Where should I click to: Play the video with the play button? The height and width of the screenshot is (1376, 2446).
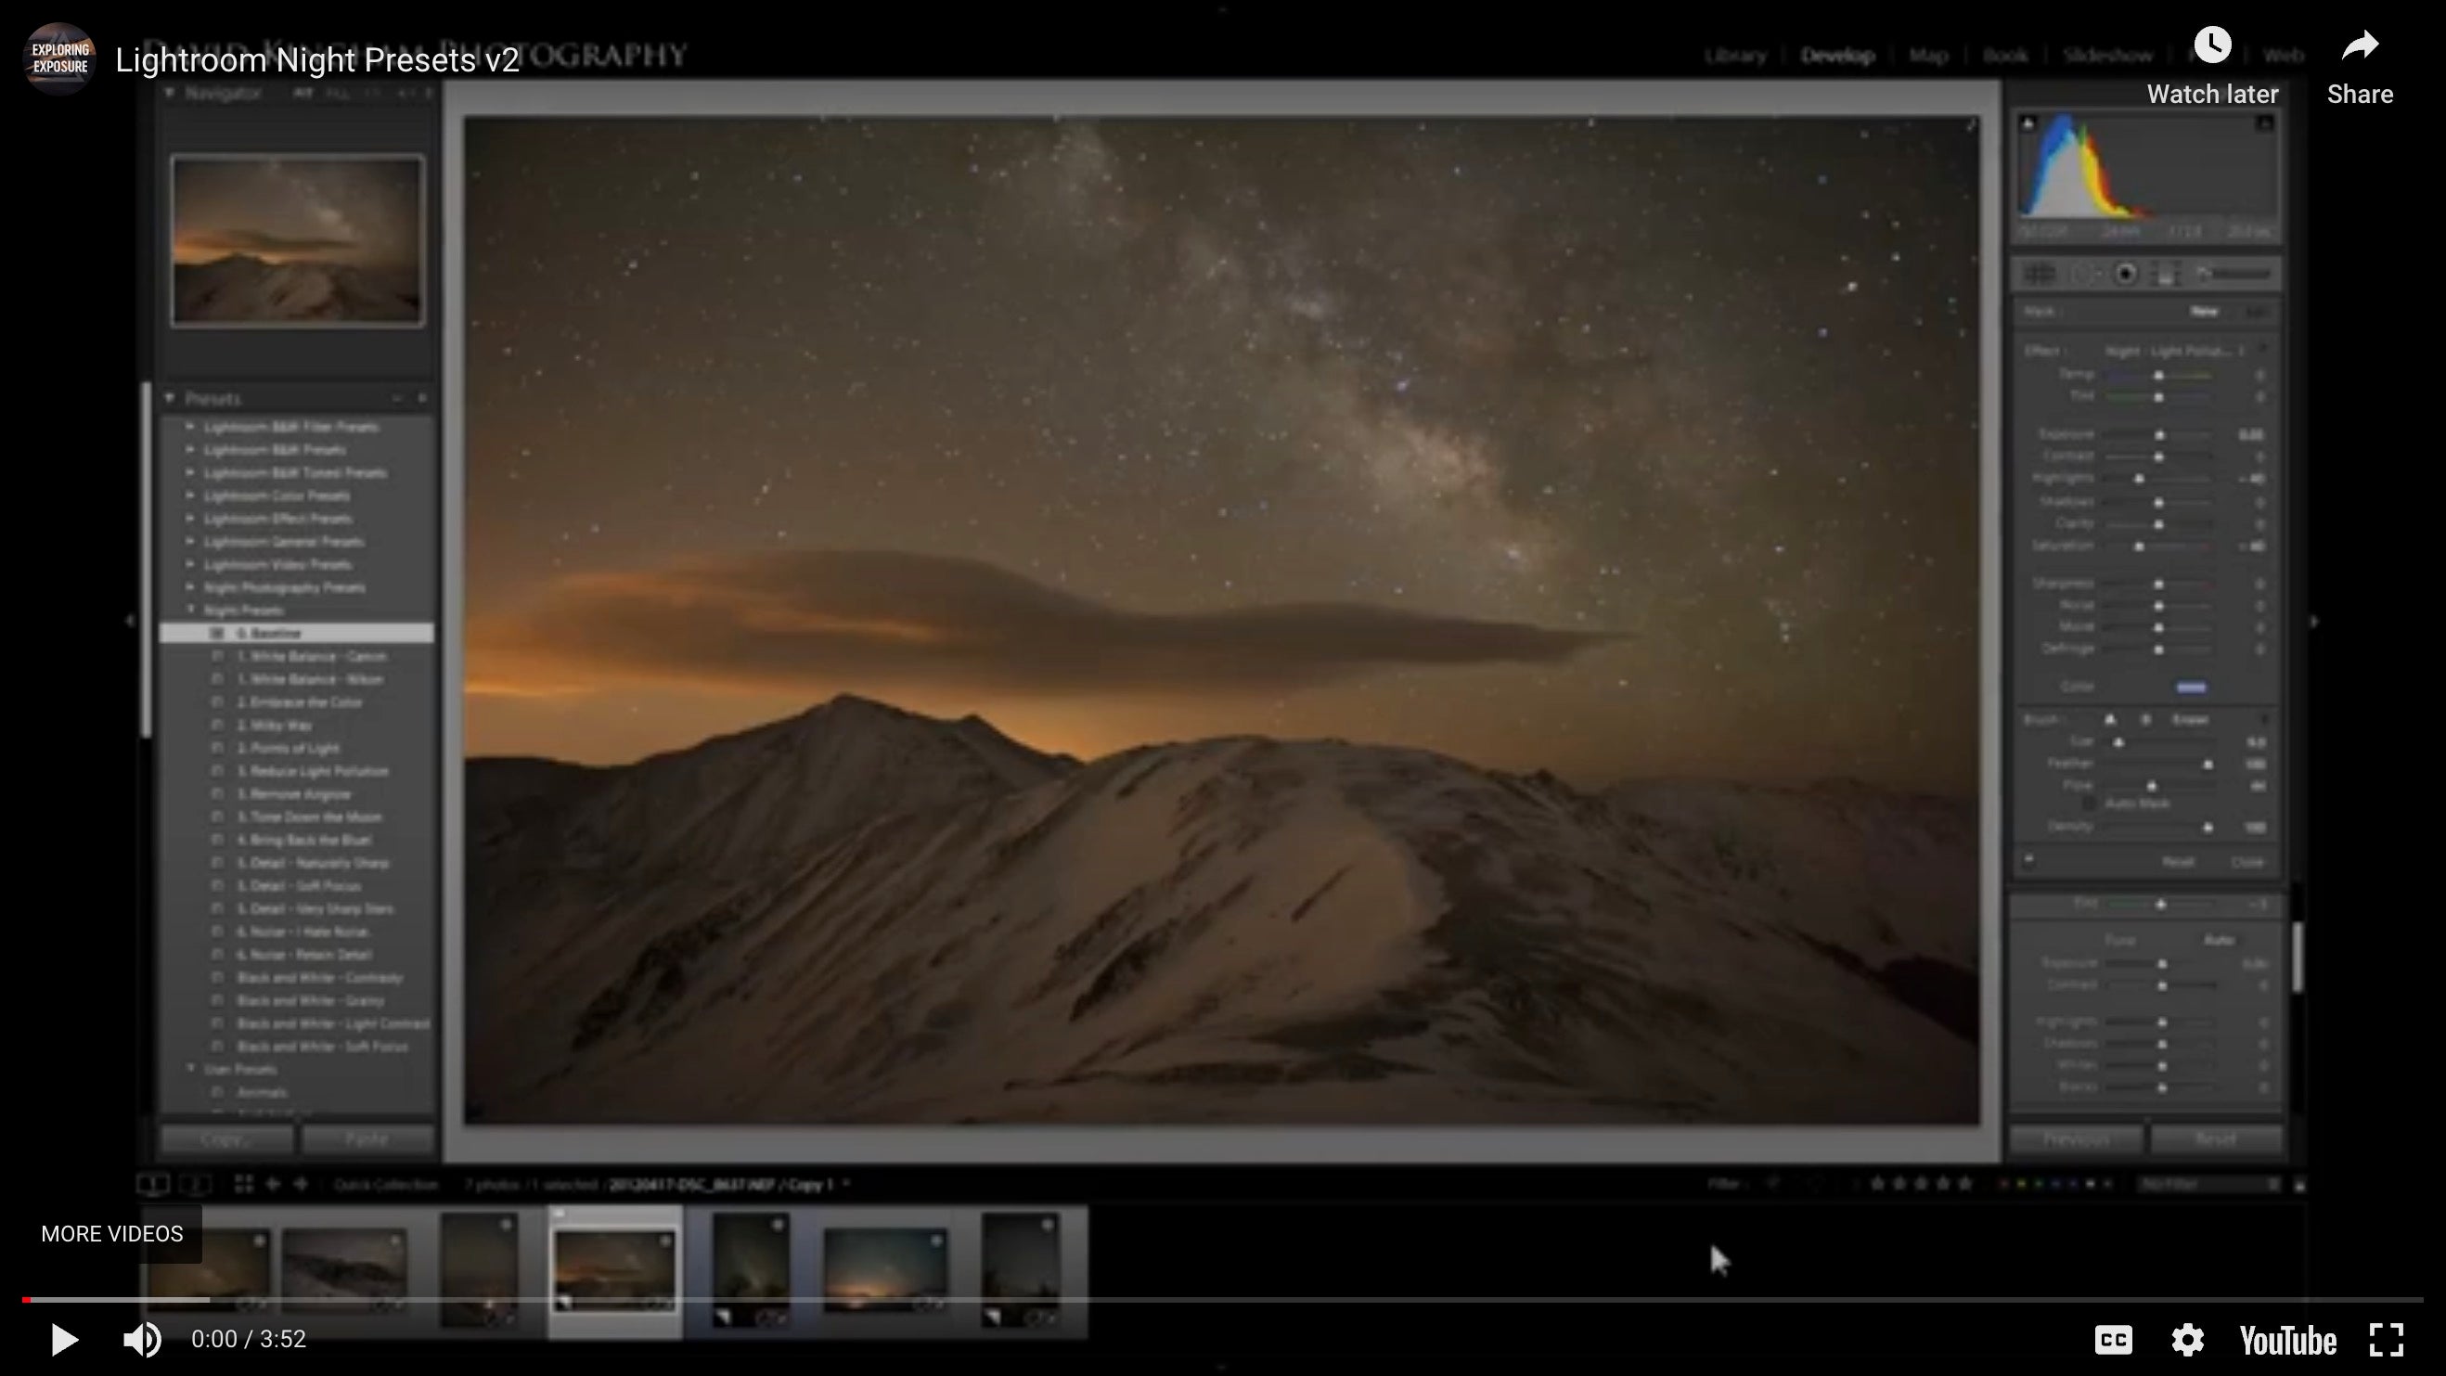click(64, 1340)
